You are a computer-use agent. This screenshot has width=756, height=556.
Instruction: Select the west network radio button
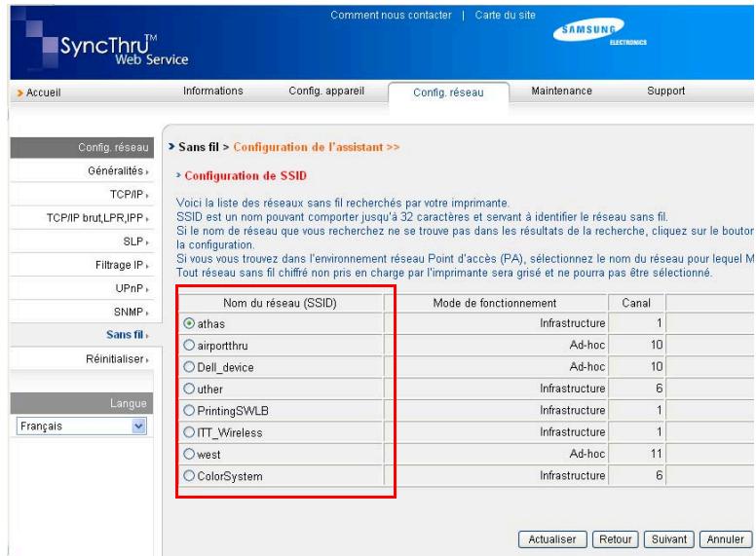[x=189, y=454]
